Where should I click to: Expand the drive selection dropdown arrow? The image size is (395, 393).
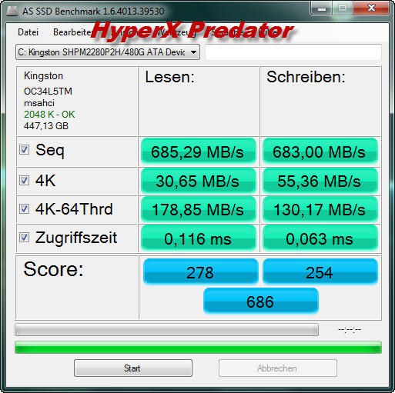tap(194, 52)
